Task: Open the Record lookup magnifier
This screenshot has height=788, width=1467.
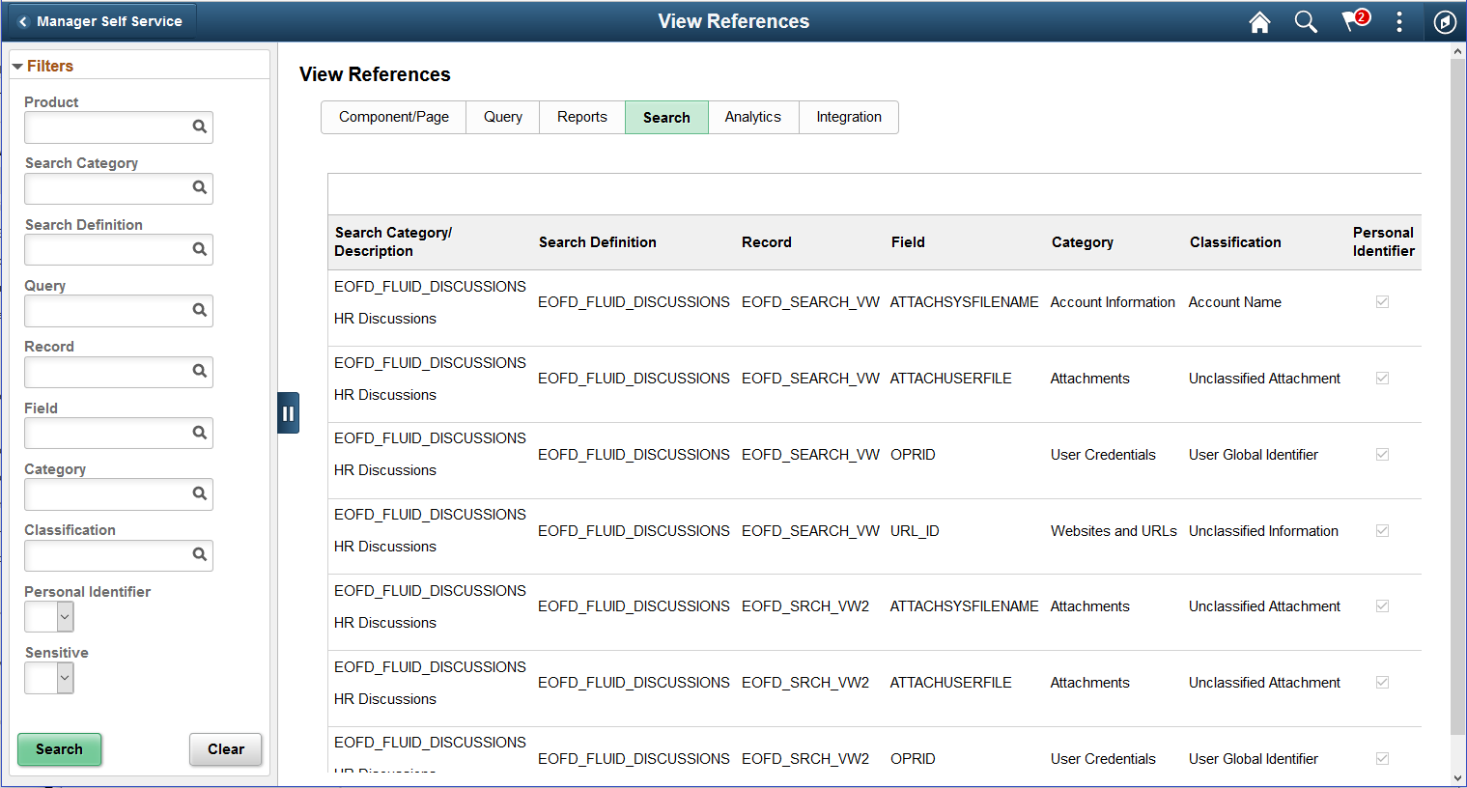Action: click(199, 372)
